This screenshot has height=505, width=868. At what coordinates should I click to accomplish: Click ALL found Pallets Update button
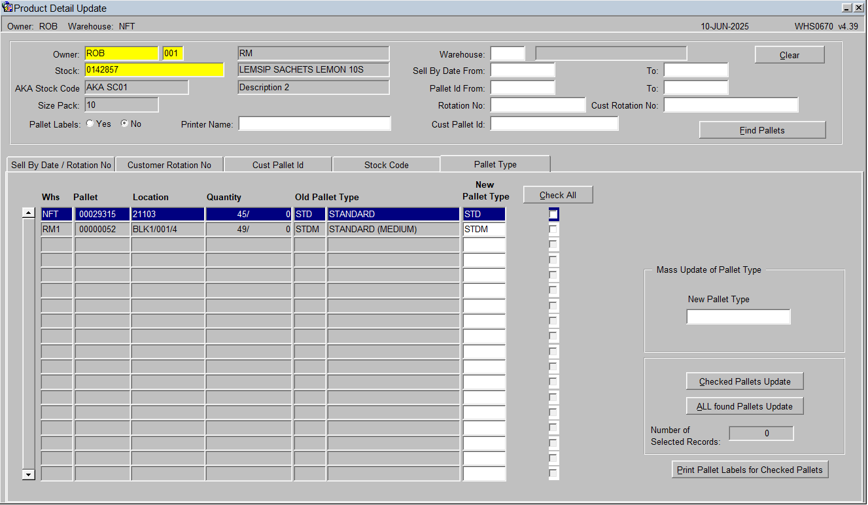pos(744,406)
